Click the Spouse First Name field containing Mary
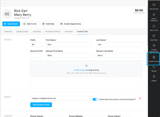The height and width of the screenshot is (117, 160). pyautogui.click(x=69, y=55)
